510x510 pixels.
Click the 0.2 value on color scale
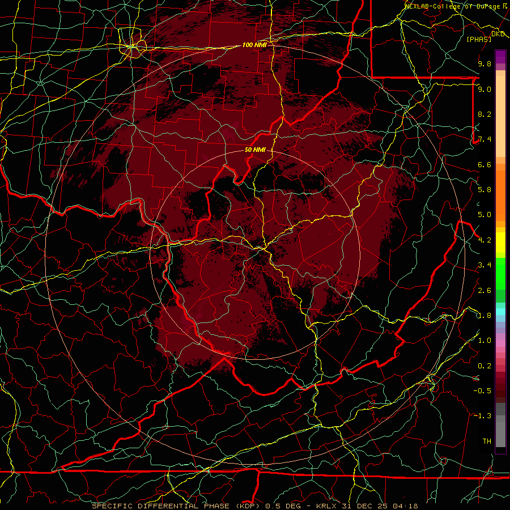coord(484,366)
